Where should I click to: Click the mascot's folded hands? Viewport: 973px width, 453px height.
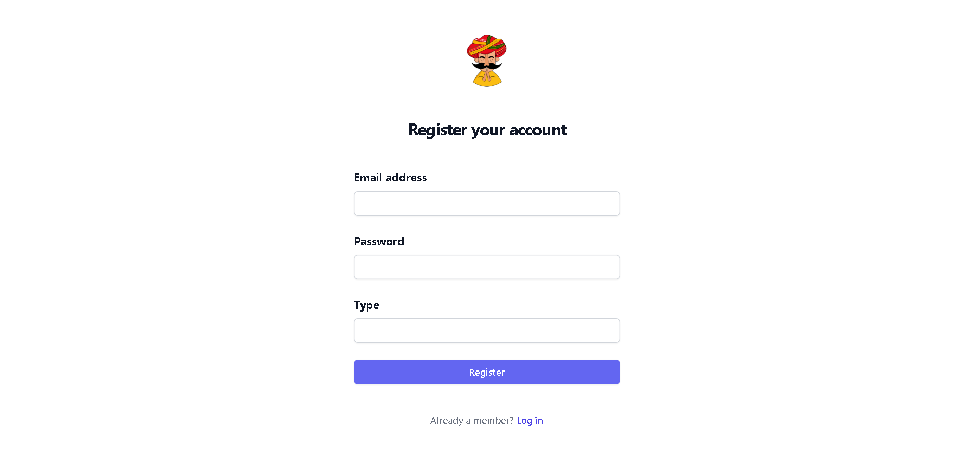(x=487, y=76)
